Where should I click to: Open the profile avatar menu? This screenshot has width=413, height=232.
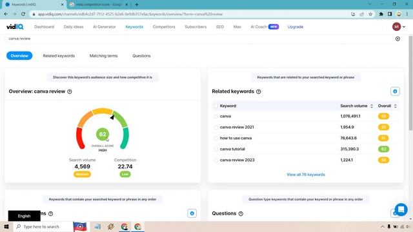(396, 26)
